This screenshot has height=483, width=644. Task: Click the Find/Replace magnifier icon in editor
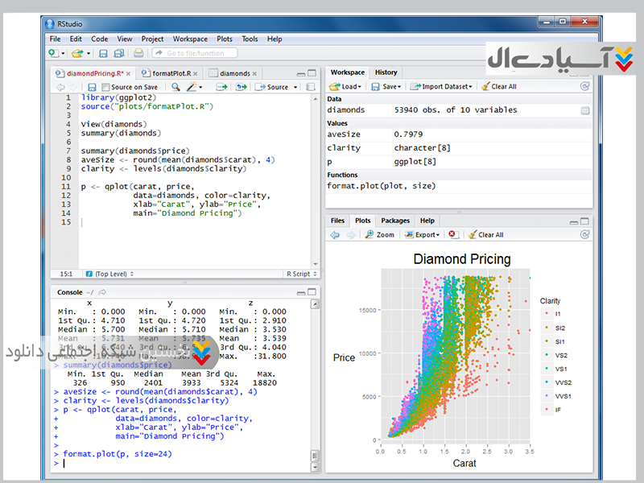pos(175,87)
